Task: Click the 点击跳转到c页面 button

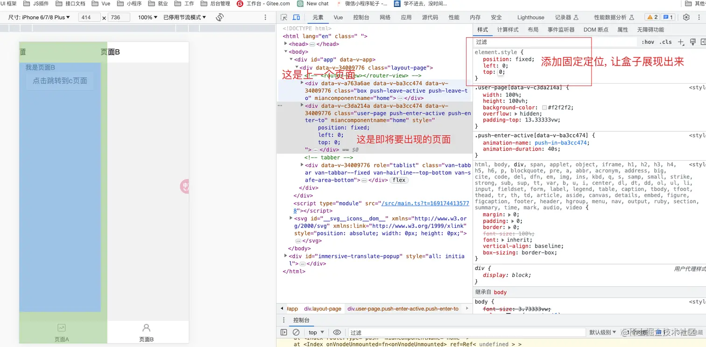Action: click(60, 81)
